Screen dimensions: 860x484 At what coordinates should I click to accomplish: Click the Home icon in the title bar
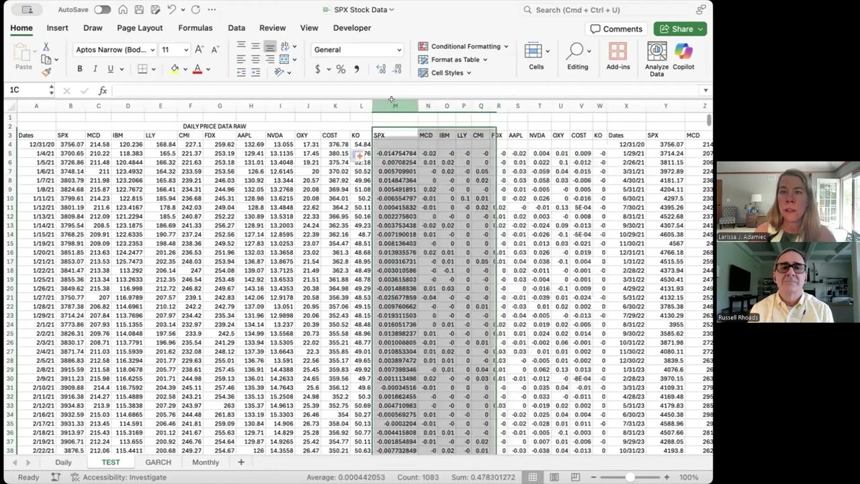pyautogui.click(x=123, y=9)
